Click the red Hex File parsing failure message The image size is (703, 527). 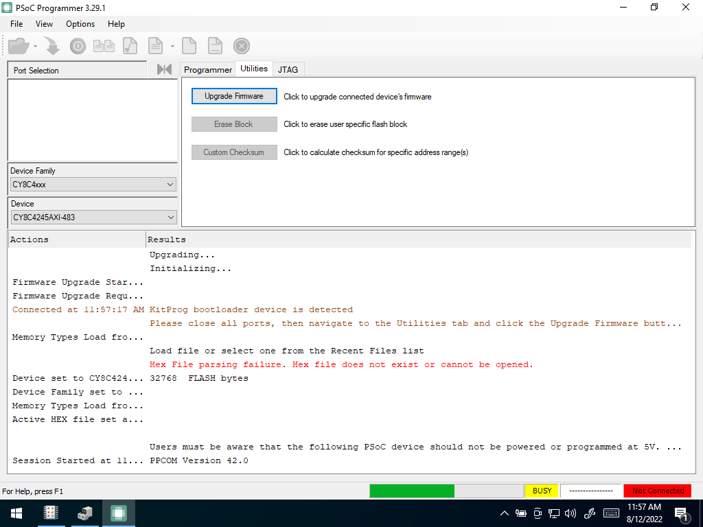click(x=341, y=364)
